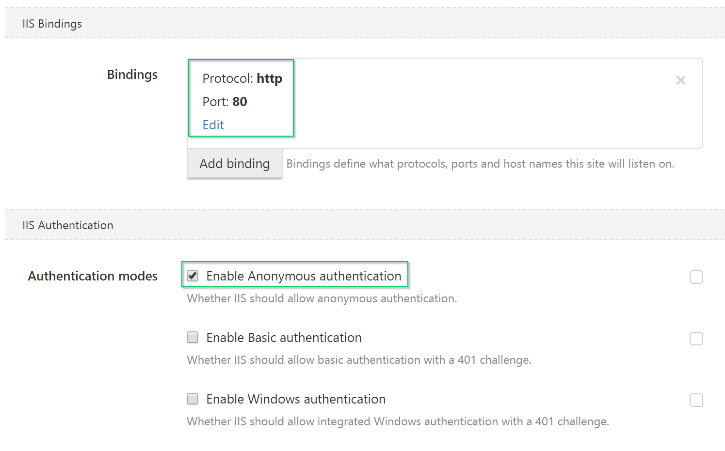The height and width of the screenshot is (451, 725).
Task: Tick the Enable Windows authentication checkbox
Action: tap(193, 399)
